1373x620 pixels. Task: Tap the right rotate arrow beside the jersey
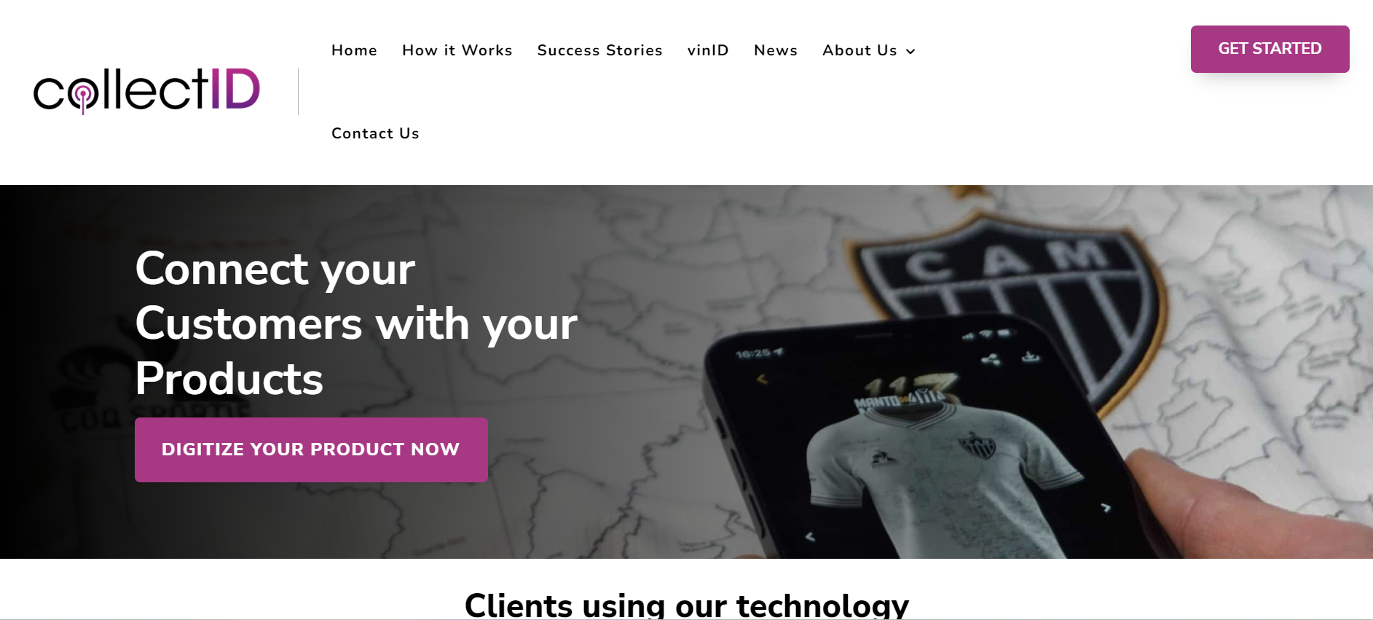(x=1106, y=507)
